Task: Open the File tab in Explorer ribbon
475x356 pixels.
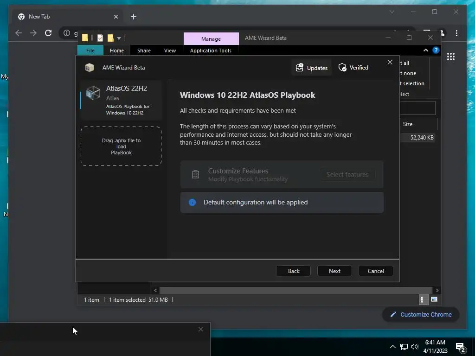Action: point(90,51)
